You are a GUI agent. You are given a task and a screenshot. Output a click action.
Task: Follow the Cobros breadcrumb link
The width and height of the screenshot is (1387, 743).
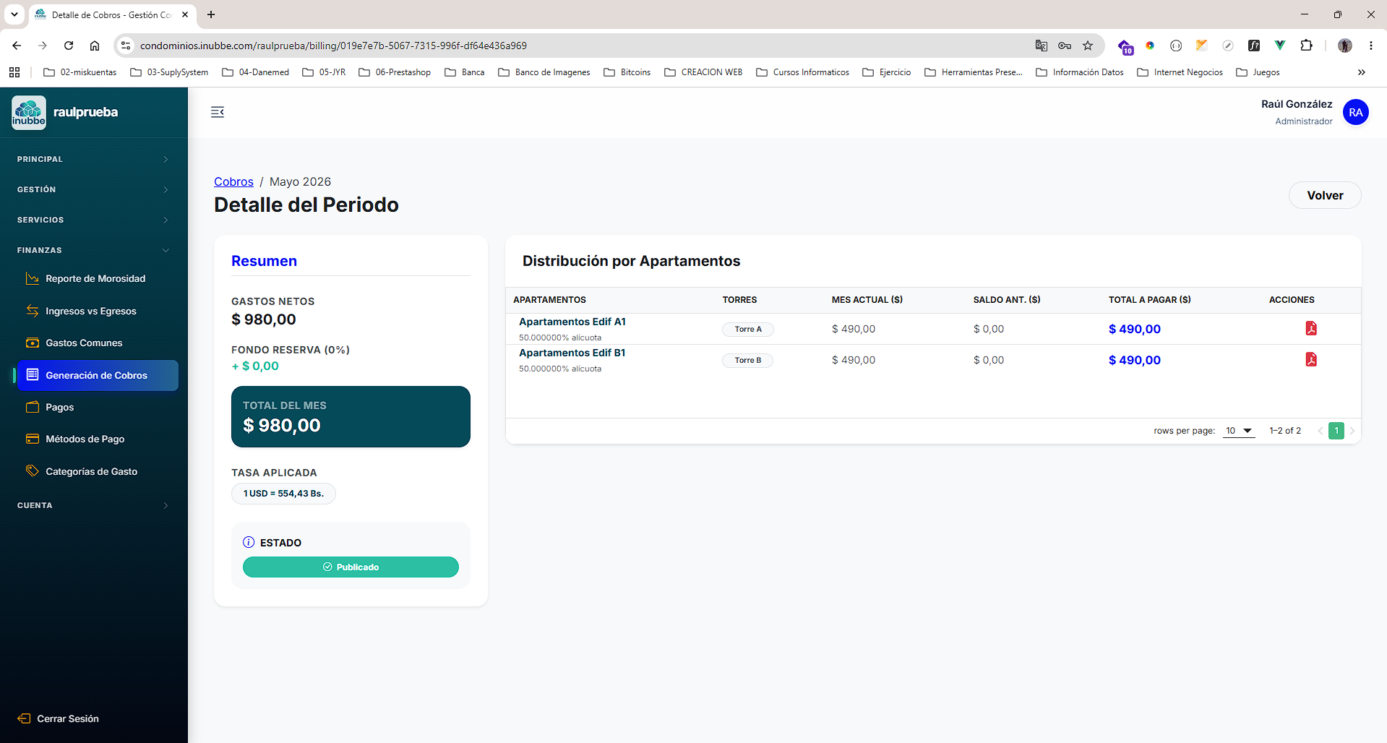tap(233, 181)
